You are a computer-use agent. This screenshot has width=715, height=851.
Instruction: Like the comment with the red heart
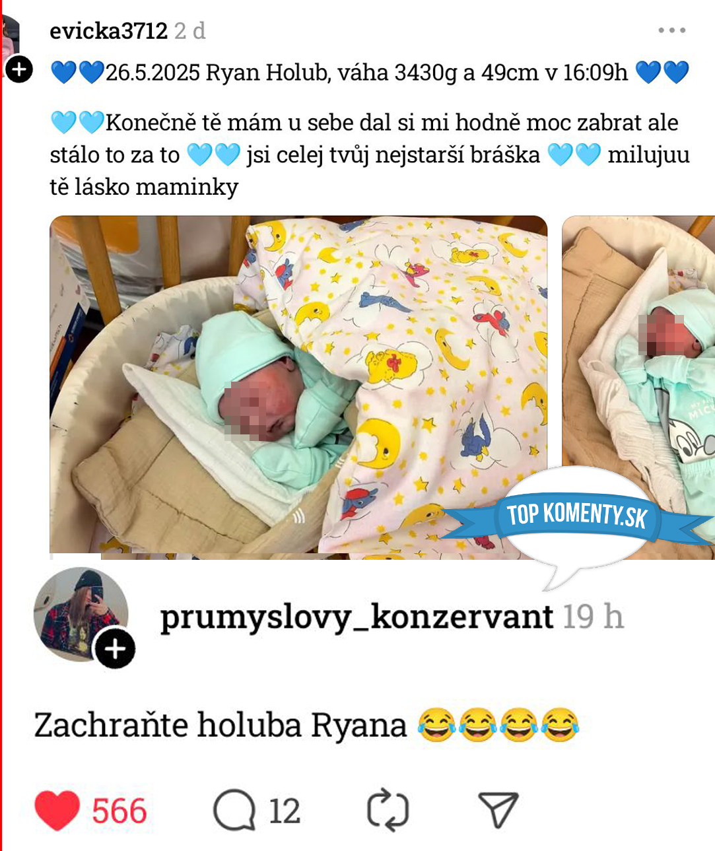tap(57, 810)
